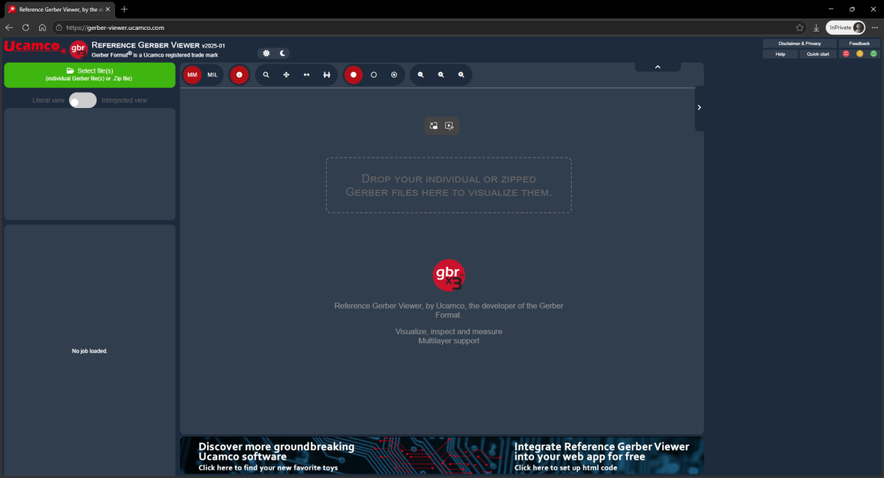Open the Discover more Ucamco software banner
The height and width of the screenshot is (478, 884).
[x=276, y=456]
